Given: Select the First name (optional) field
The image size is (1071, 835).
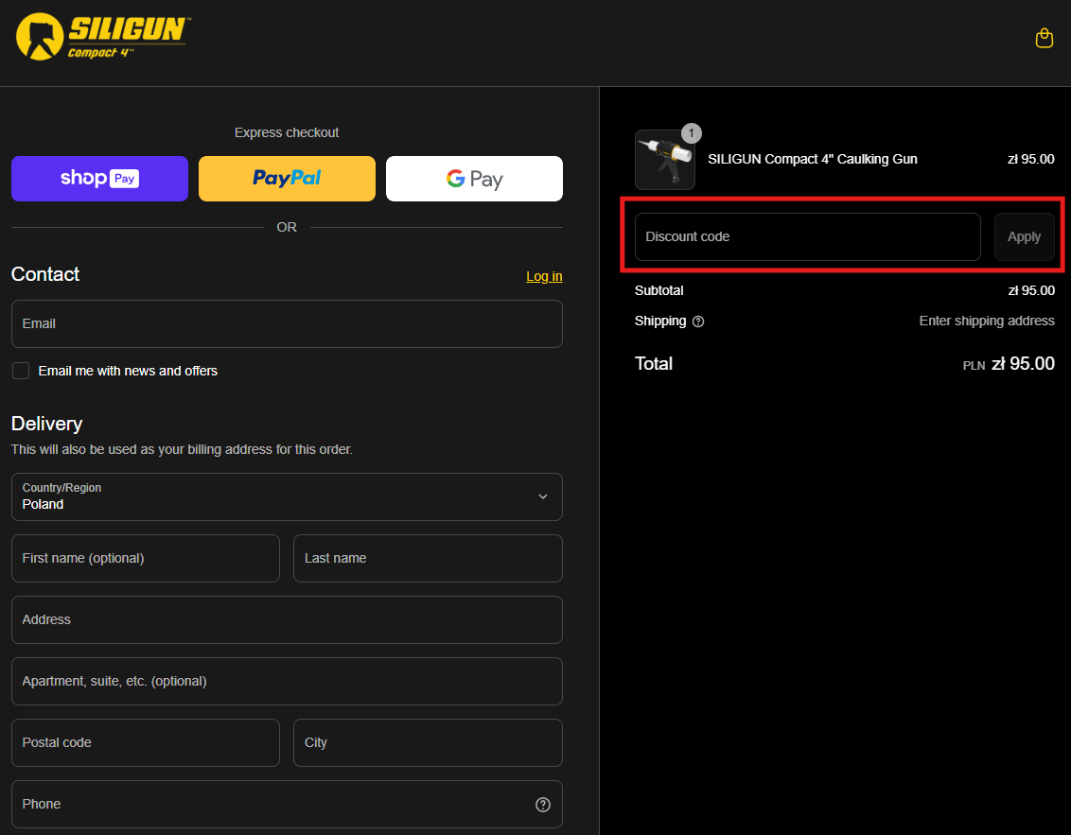Looking at the screenshot, I should pos(146,558).
